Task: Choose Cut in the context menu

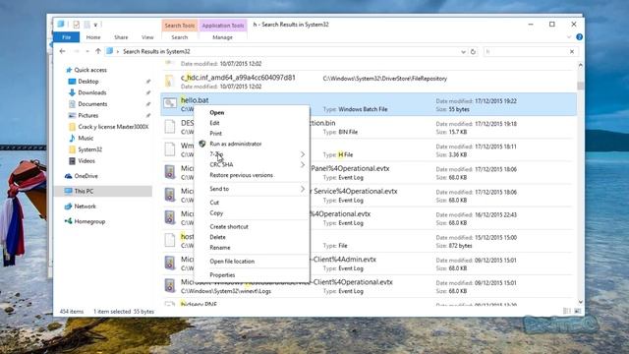Action: coord(214,203)
